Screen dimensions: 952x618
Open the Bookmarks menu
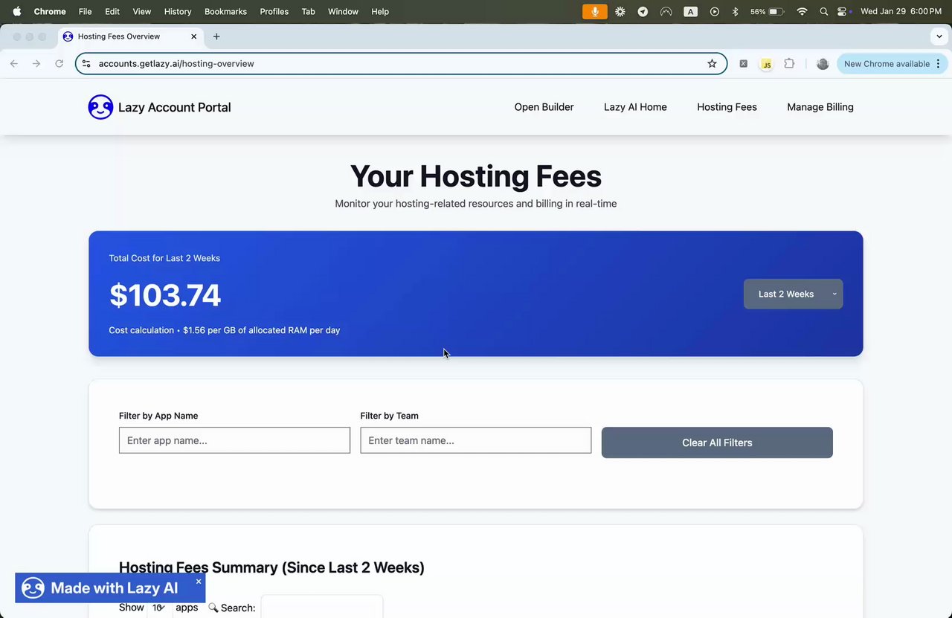[x=225, y=12]
